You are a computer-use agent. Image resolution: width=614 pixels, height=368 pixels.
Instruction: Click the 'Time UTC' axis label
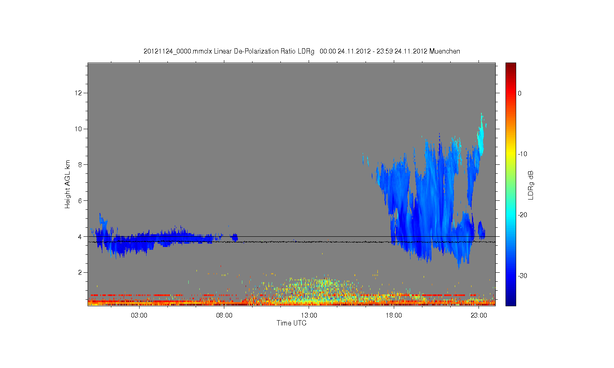tap(291, 323)
